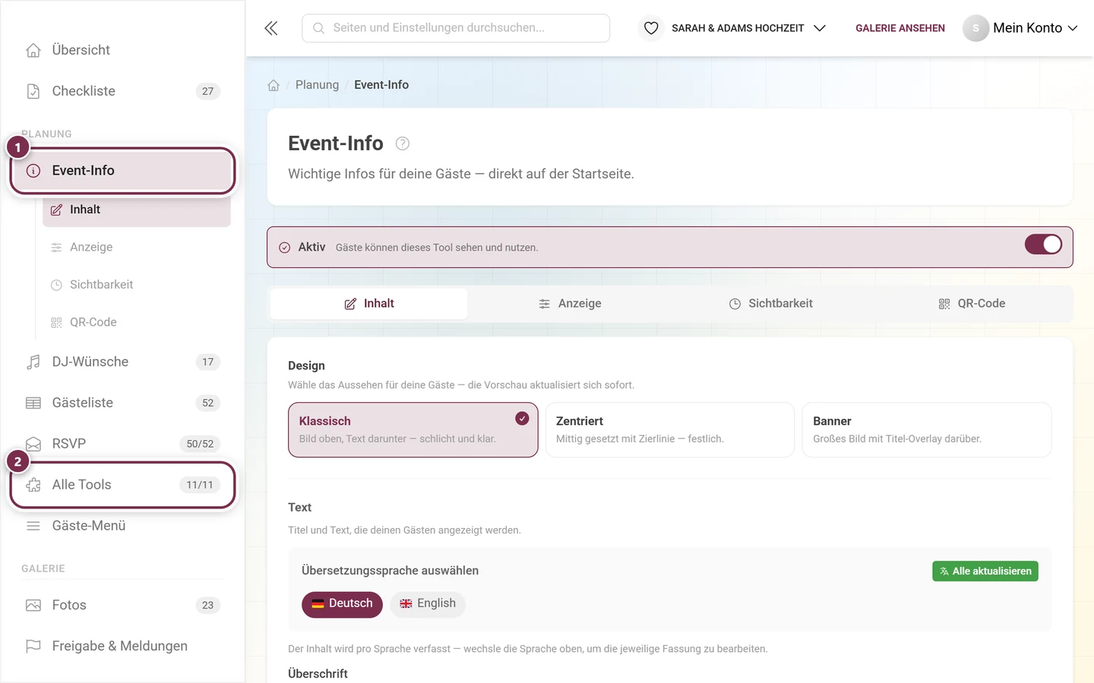Select the Klassisch design option
Image resolution: width=1094 pixels, height=683 pixels.
(x=413, y=430)
